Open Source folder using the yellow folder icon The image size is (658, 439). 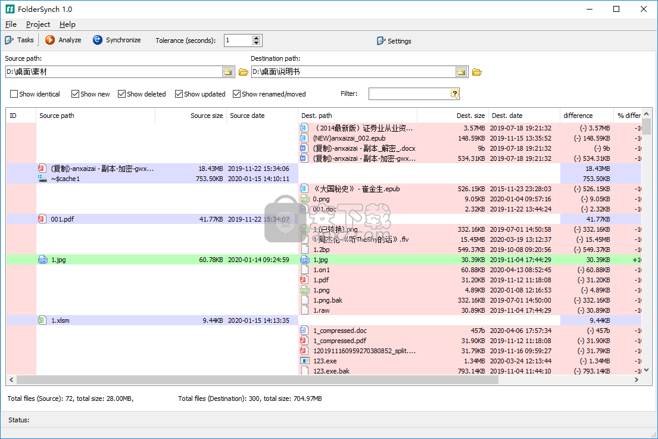(244, 72)
